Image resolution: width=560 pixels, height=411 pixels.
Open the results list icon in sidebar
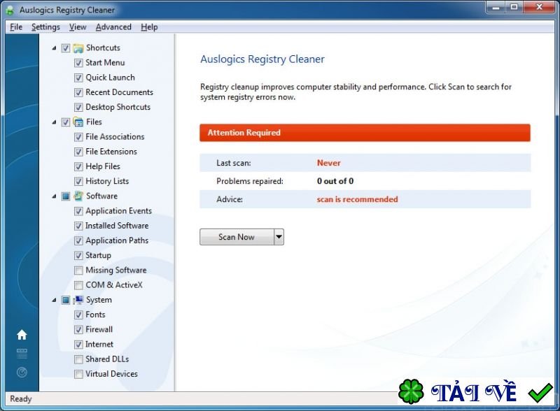[x=22, y=354]
